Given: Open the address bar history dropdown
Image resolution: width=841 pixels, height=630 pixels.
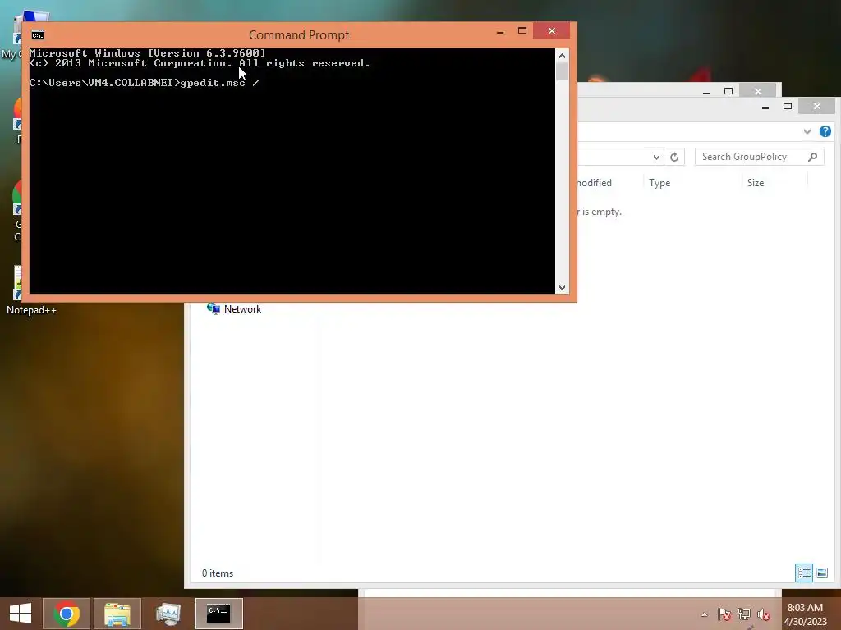Looking at the screenshot, I should point(656,157).
